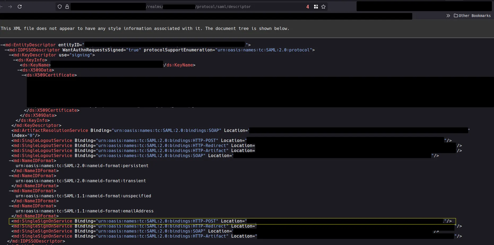
Task: Collapse the md:KeyDescriptor element
Action: coord(10,55)
